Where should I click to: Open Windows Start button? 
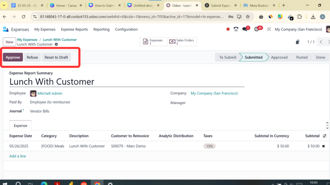point(5,183)
